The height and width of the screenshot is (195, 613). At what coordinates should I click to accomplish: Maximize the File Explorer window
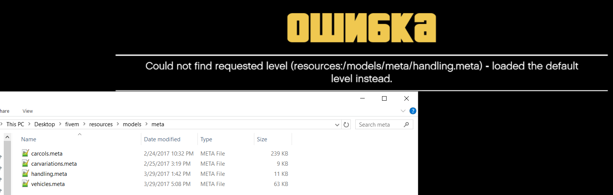(384, 98)
